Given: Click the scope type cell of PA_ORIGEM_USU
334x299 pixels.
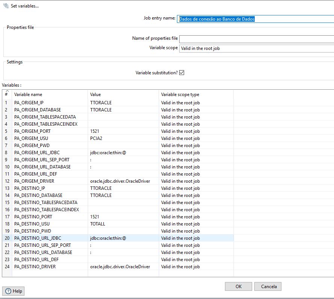Looking at the screenshot, I should (x=196, y=138).
